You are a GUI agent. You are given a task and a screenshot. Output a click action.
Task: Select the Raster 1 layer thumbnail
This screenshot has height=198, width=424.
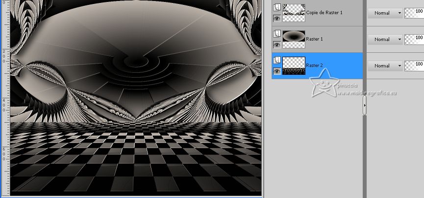pos(294,39)
